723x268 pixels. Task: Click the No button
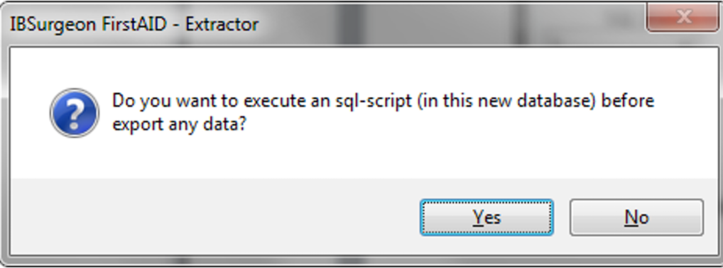point(637,218)
